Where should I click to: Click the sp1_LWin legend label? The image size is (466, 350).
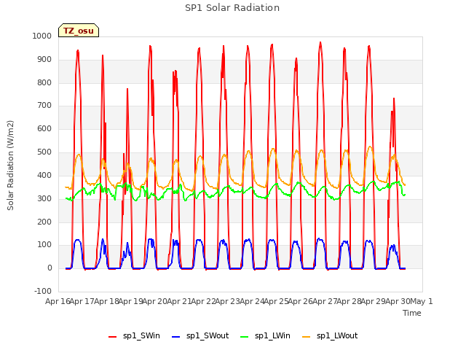pos(272,336)
